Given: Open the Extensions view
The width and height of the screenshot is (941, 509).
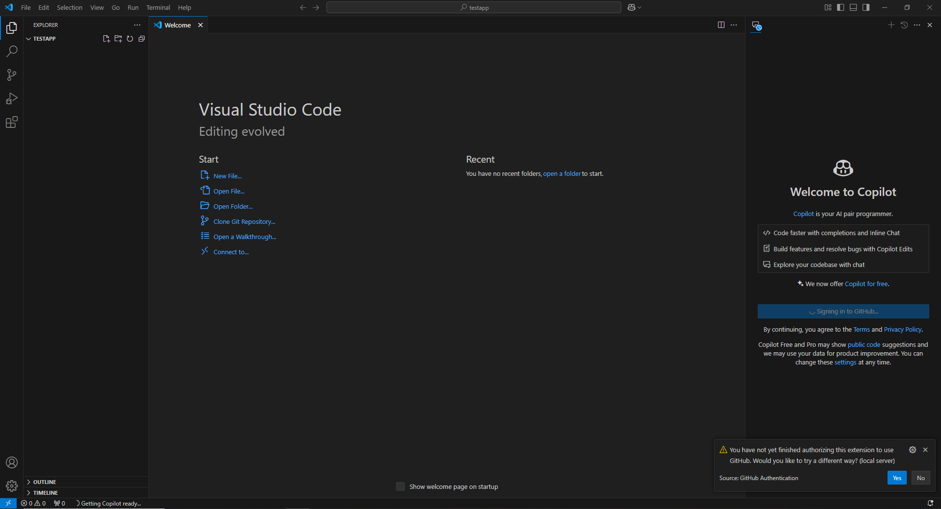Looking at the screenshot, I should (x=12, y=122).
